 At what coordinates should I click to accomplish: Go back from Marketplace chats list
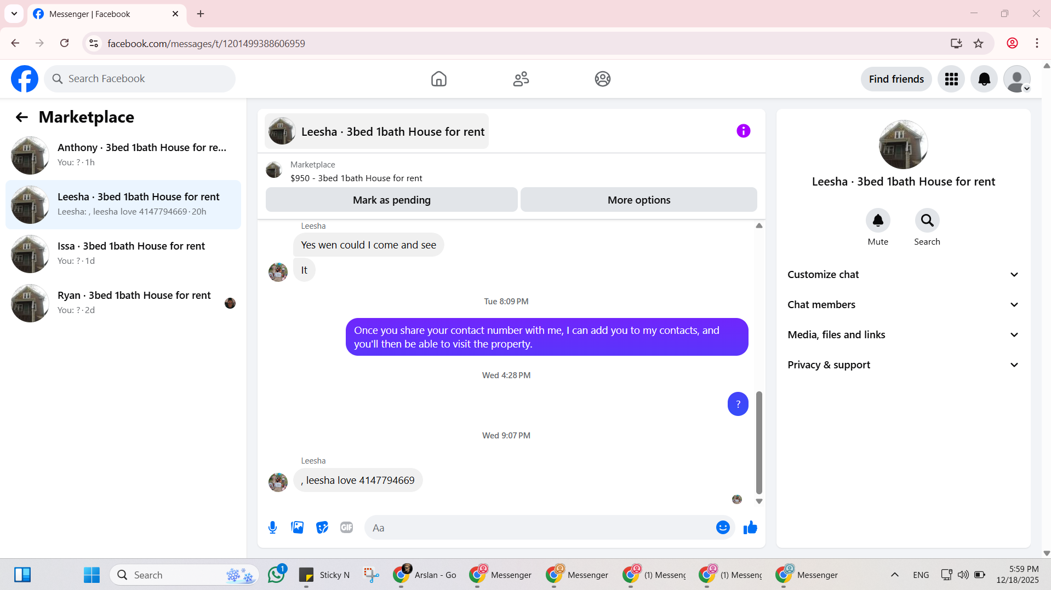(21, 117)
